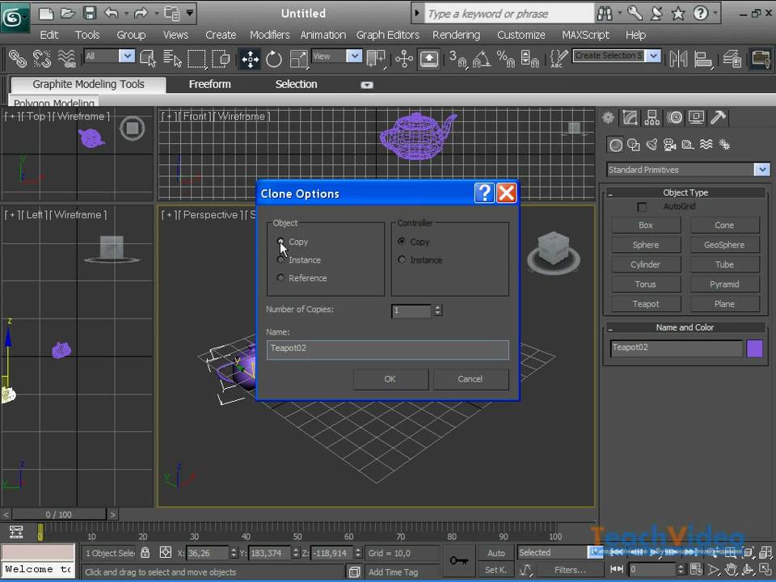This screenshot has height=582, width=776.
Task: Choose the Reference radio button
Action: (280, 278)
